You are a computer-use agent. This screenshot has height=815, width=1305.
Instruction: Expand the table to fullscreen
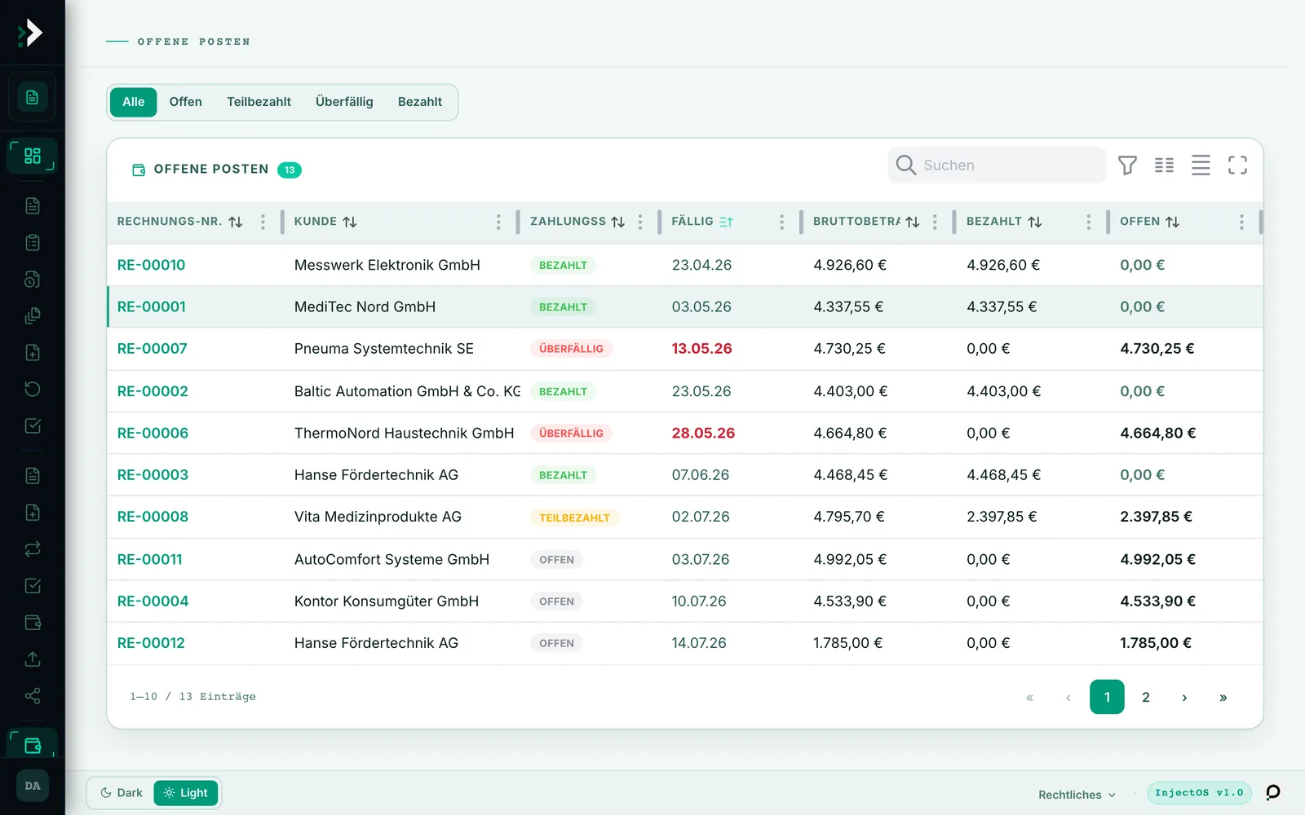[x=1237, y=165]
